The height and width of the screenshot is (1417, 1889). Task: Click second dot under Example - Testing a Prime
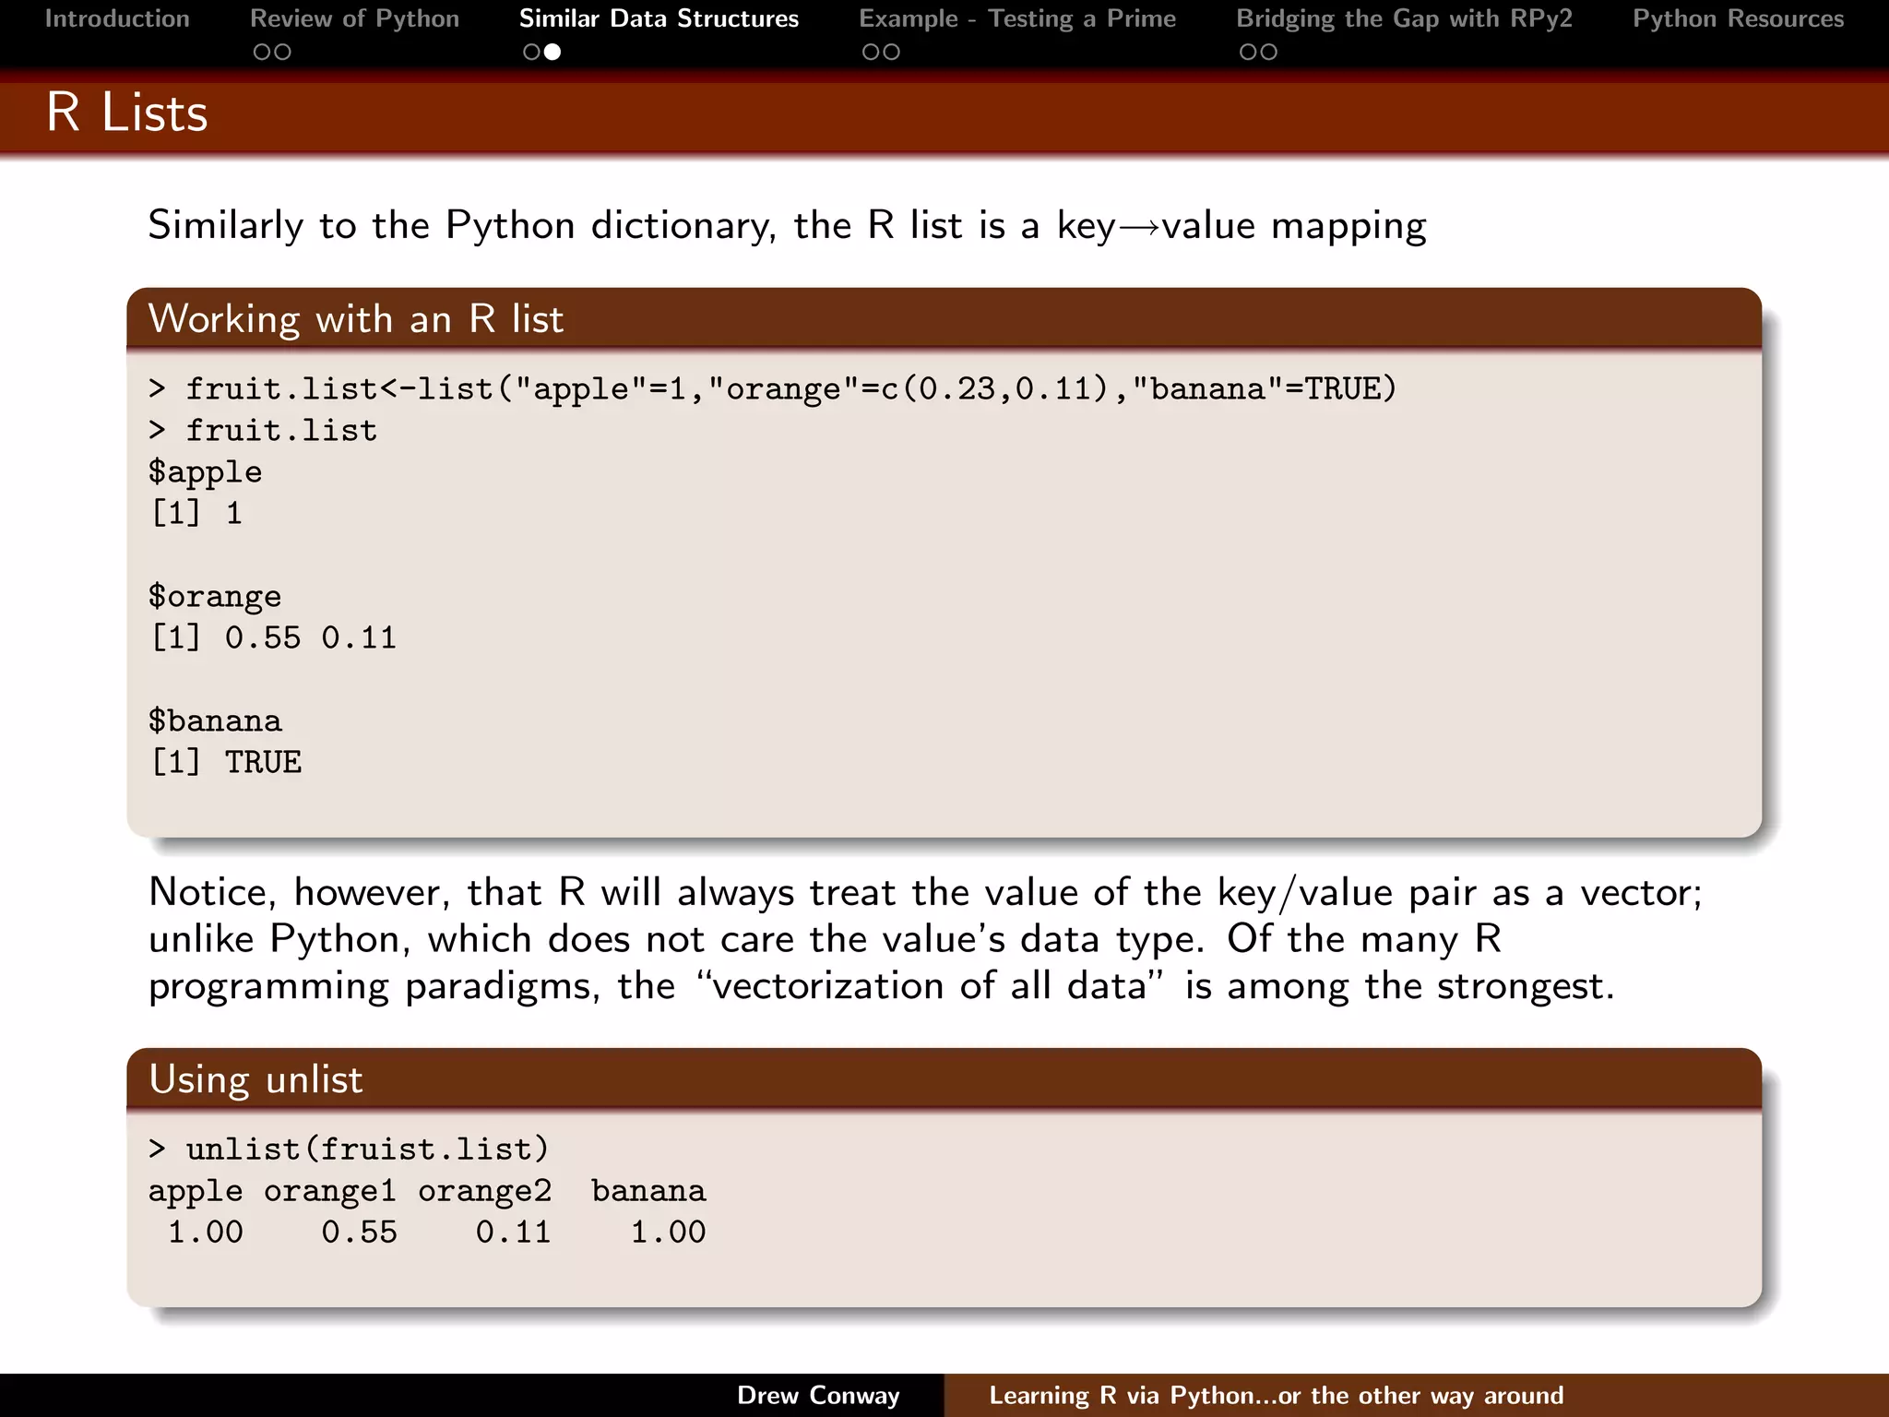point(891,53)
